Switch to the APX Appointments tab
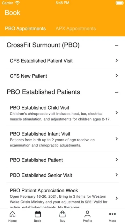 point(76,29)
